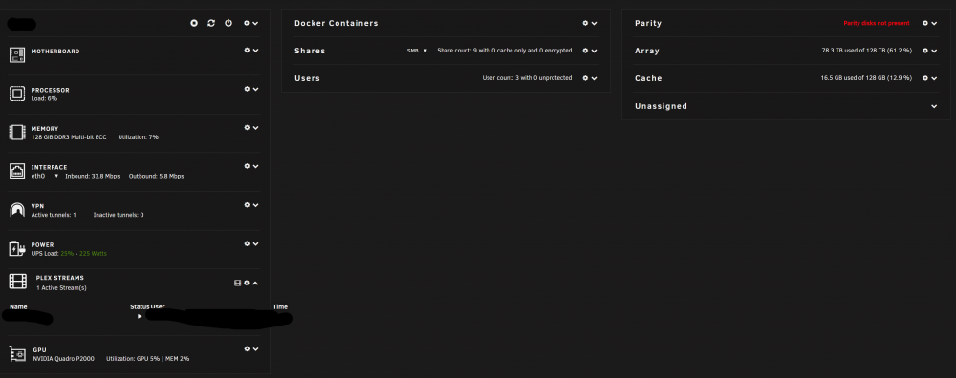
Task: Expand the Parity section chevron
Action: pyautogui.click(x=934, y=23)
